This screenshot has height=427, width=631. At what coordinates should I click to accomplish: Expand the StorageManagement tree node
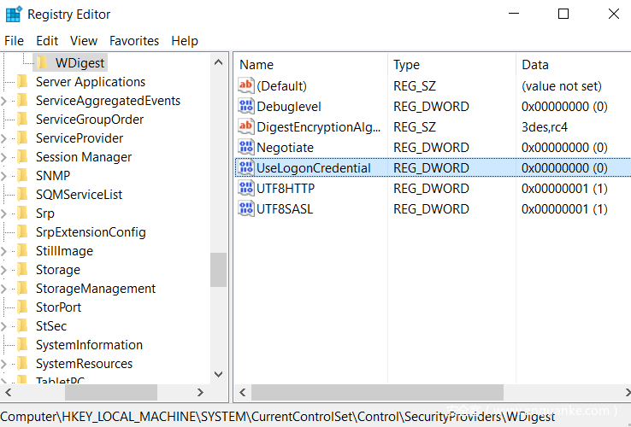click(x=5, y=289)
